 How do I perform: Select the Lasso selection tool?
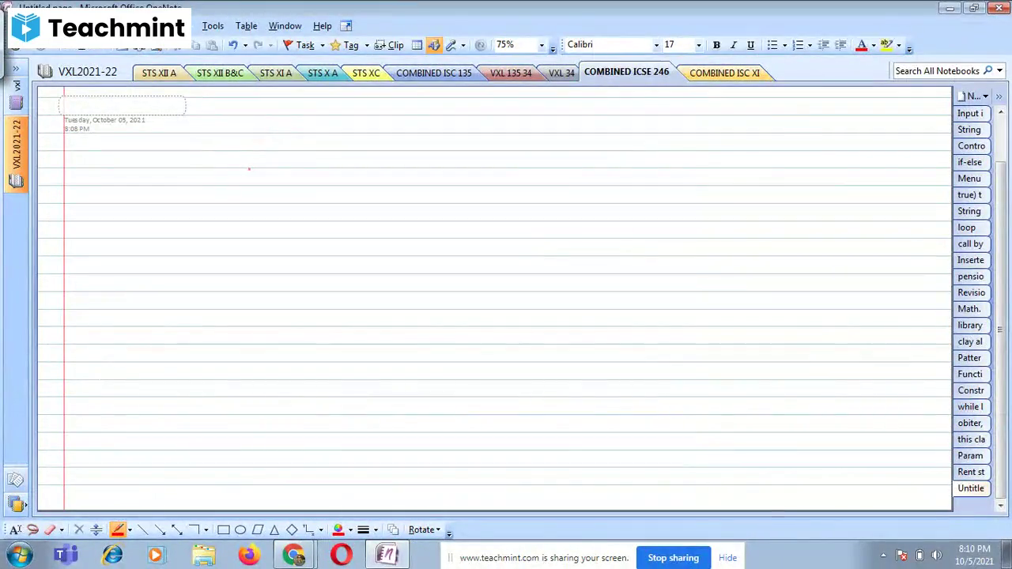[x=32, y=529]
